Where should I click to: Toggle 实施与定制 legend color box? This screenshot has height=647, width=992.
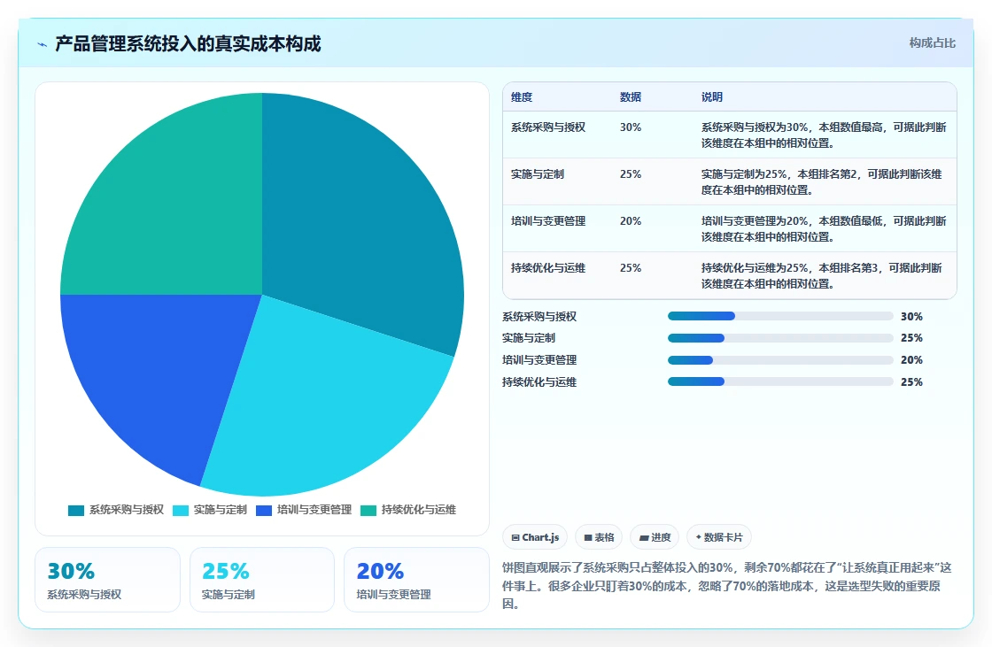pyautogui.click(x=181, y=511)
